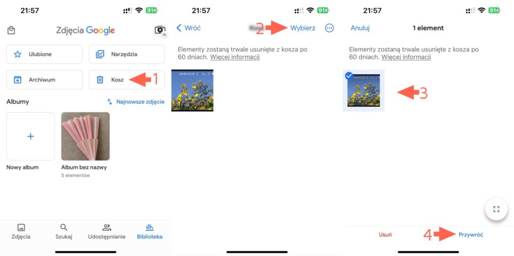The height and width of the screenshot is (256, 514).
Task: Switch to the Szukaj search tab
Action: (64, 232)
